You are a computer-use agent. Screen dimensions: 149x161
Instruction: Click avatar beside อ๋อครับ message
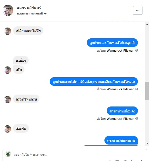coord(8,129)
